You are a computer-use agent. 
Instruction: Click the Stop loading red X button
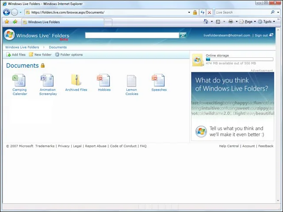pos(209,12)
